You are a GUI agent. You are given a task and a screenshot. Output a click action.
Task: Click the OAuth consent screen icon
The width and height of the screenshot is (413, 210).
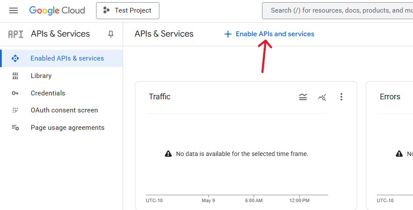coord(15,110)
